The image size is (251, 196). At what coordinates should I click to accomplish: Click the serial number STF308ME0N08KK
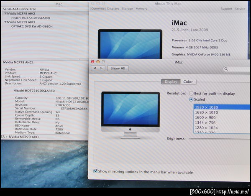[74, 109]
